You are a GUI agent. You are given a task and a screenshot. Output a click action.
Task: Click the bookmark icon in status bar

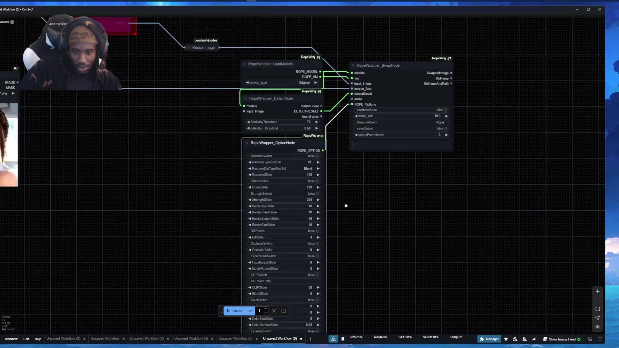pos(343,339)
